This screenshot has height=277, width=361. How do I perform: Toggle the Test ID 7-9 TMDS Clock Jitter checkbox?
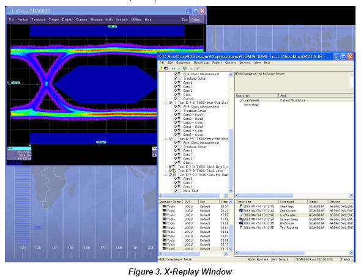171,171
